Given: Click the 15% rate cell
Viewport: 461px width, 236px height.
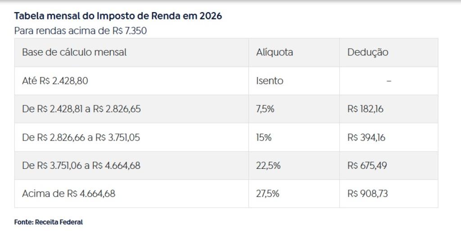Looking at the screenshot, I should coord(264,137).
